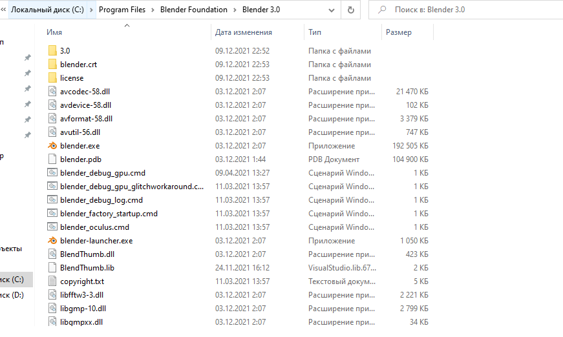Go to Program Files breadcrumb
The image size is (563, 337).
point(122,10)
